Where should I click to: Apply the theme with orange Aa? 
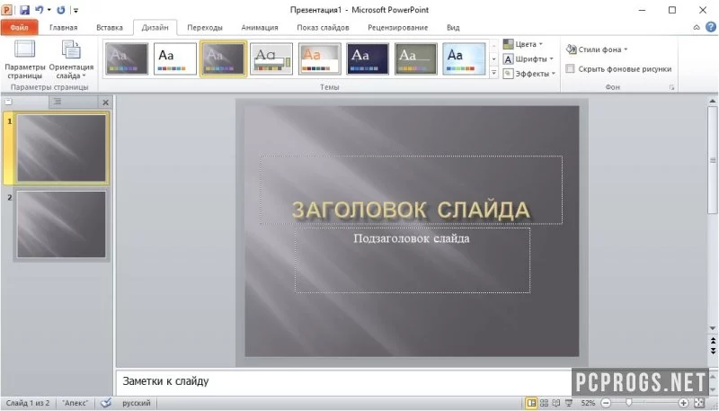click(x=320, y=58)
